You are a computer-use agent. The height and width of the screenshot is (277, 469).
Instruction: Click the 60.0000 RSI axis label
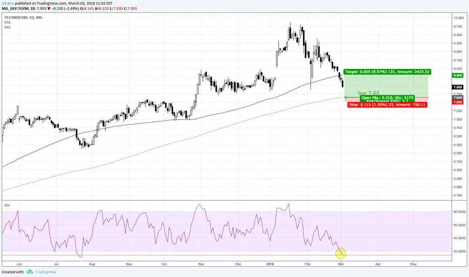coord(459,225)
